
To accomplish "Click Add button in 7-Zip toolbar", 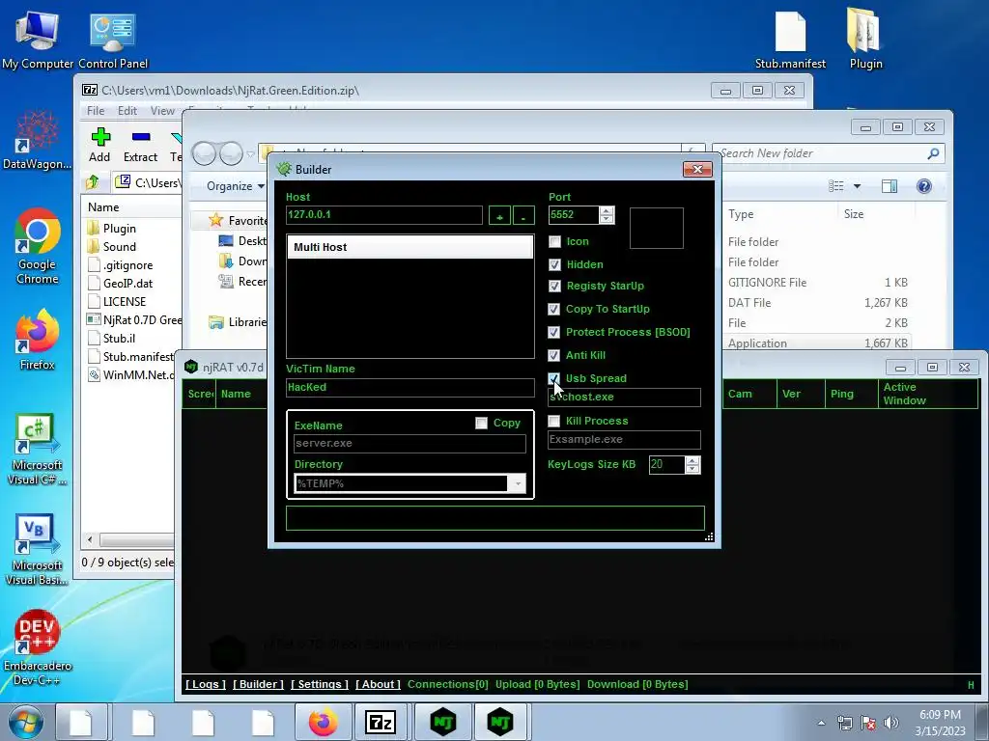I will 99,145.
